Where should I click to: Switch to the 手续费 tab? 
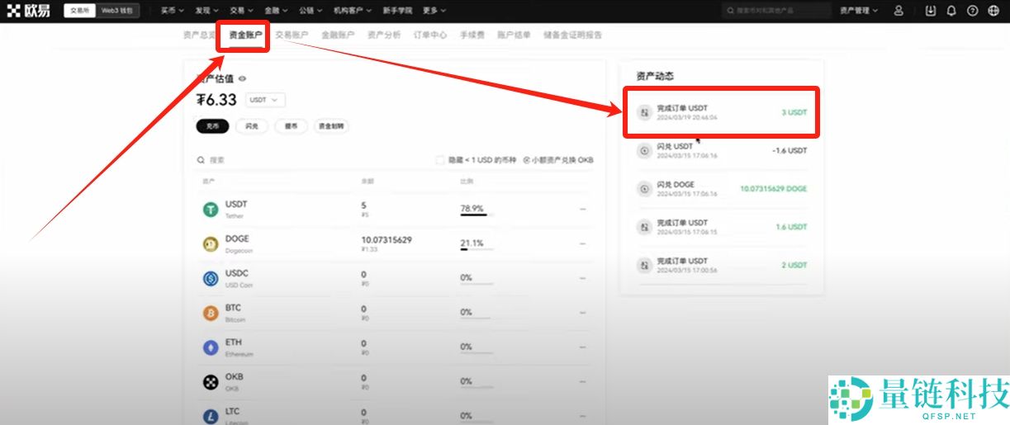[472, 35]
